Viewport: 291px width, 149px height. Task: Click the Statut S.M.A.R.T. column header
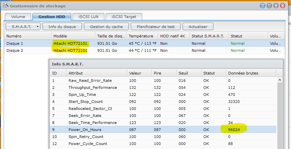click(209, 36)
